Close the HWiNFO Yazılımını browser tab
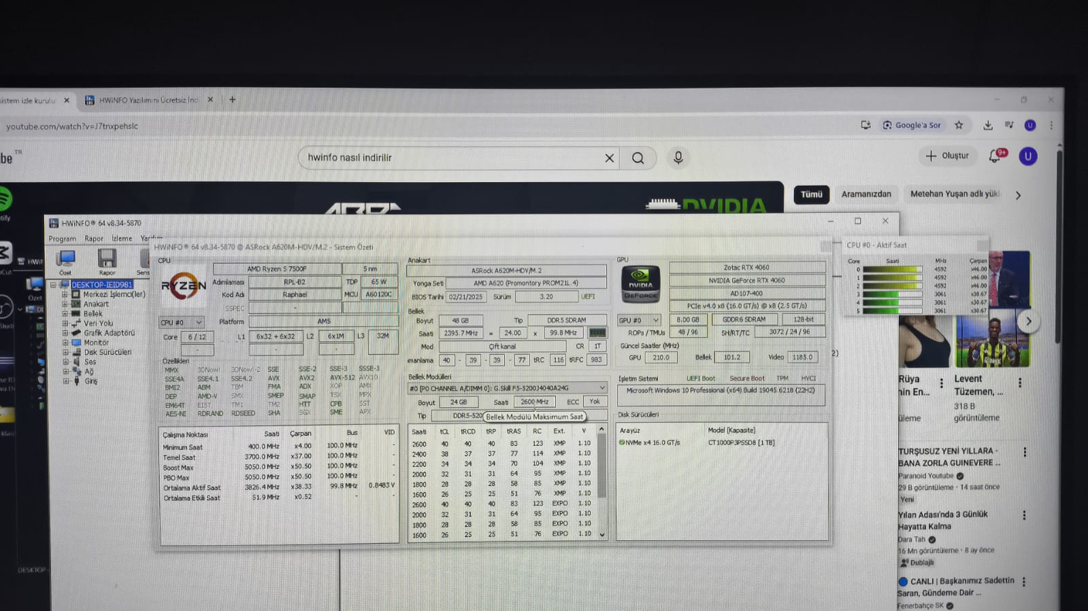The width and height of the screenshot is (1088, 611). click(x=210, y=100)
